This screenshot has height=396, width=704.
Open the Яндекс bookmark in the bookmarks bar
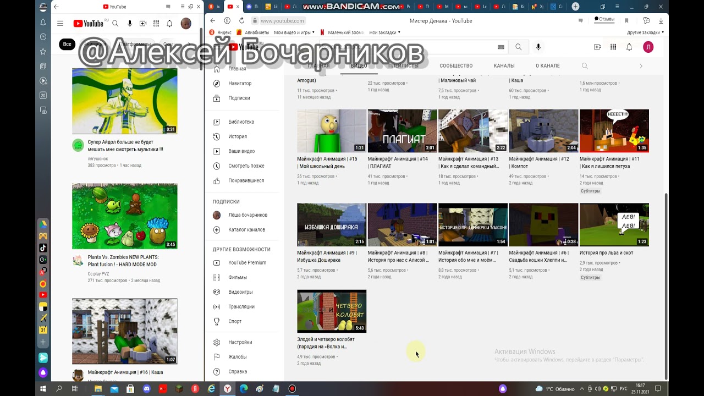tap(220, 32)
